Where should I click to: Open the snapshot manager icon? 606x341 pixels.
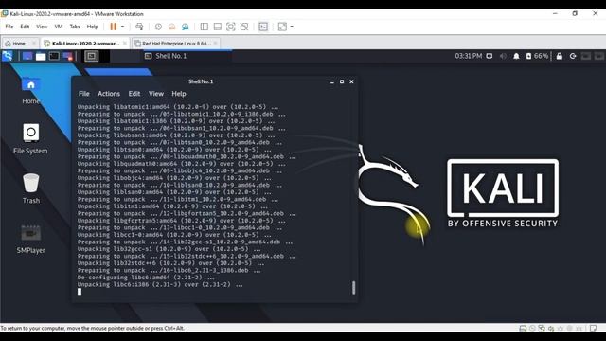pyautogui.click(x=186, y=27)
